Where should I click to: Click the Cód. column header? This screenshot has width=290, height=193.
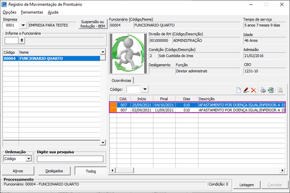click(124, 99)
